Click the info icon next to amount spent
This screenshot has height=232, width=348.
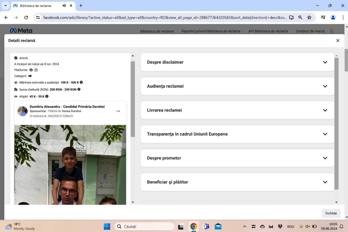coord(79,89)
